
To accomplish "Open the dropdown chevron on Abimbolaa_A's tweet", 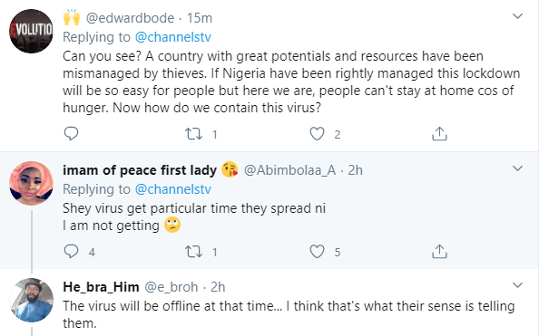I will (518, 168).
